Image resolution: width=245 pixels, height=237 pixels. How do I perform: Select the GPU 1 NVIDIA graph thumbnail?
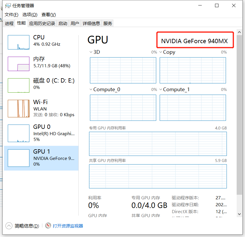click(x=19, y=158)
